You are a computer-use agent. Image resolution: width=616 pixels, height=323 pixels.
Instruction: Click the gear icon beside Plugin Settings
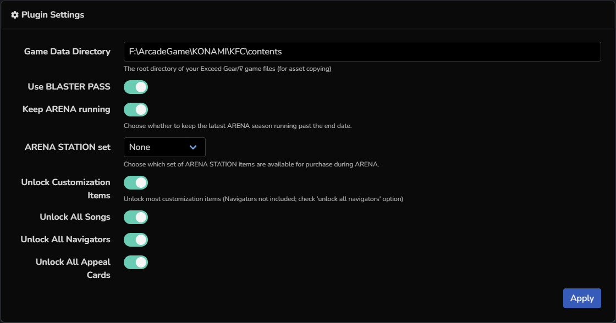[15, 15]
